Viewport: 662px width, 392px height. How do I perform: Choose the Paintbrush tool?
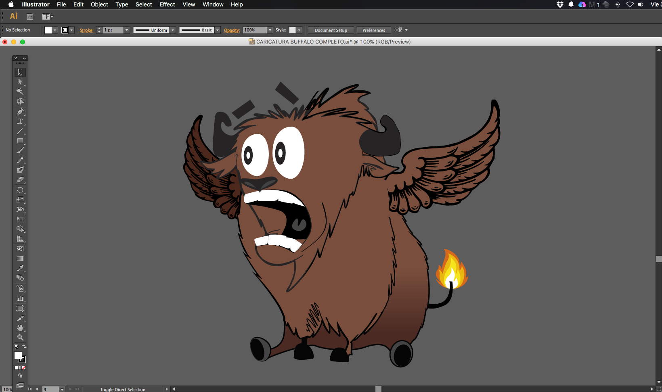(20, 150)
